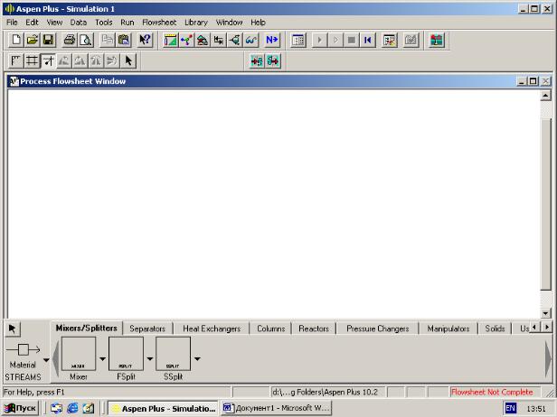
Task: Activate the What's This help pointer icon
Action: click(145, 40)
